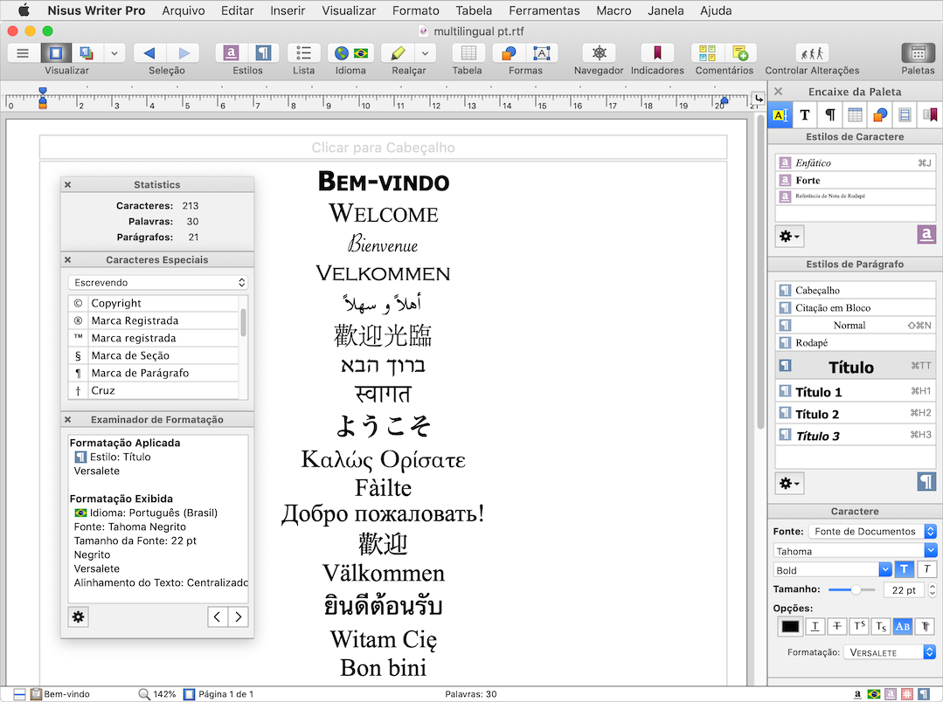
Task: Toggle the bold T button in Caractere
Action: [x=904, y=569]
